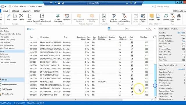Click the address bar refresh icon

[x=153, y=6]
